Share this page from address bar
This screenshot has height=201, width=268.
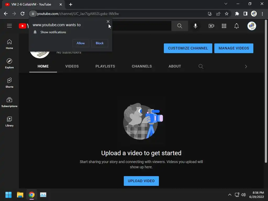(x=218, y=14)
